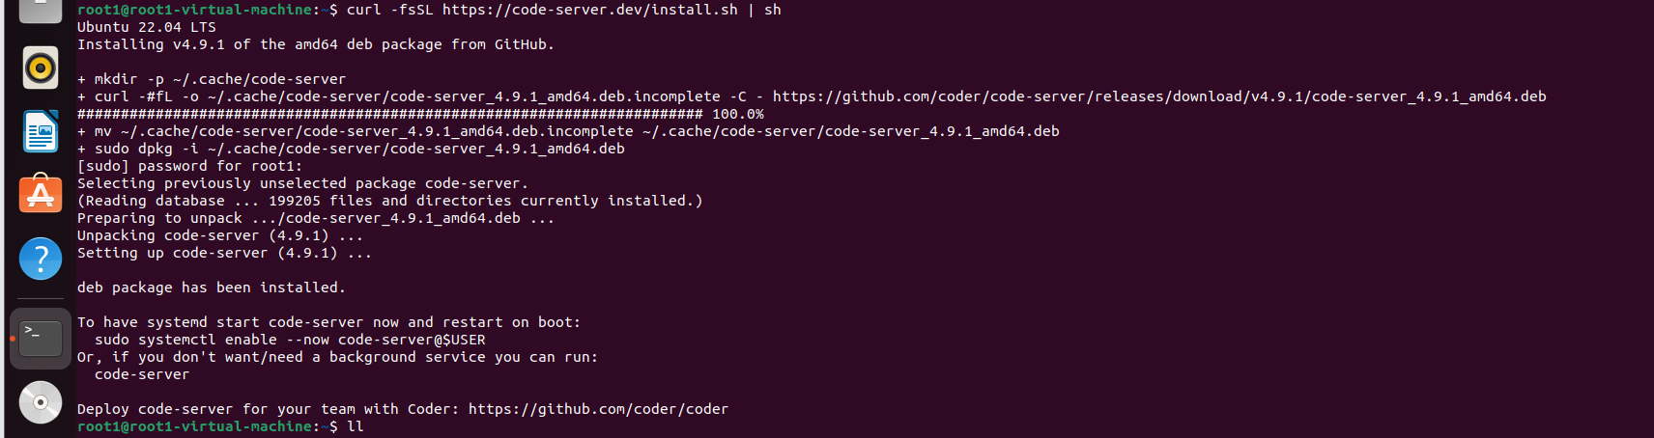Open the https://github.com/coder/coder link
Screen dimensions: 1654x438
598,409
